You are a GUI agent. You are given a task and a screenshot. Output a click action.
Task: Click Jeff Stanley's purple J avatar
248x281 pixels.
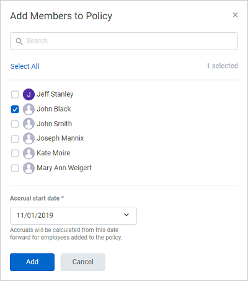tap(29, 95)
